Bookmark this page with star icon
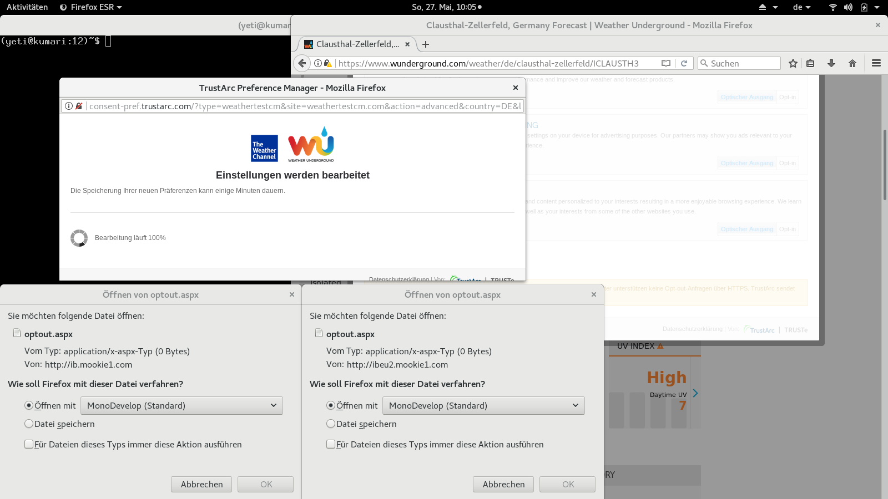The width and height of the screenshot is (888, 499). click(x=793, y=63)
